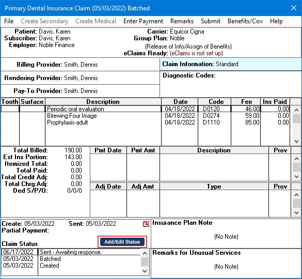
Task: Select the Prophylaxis-adult procedure row
Action: [x=145, y=122]
